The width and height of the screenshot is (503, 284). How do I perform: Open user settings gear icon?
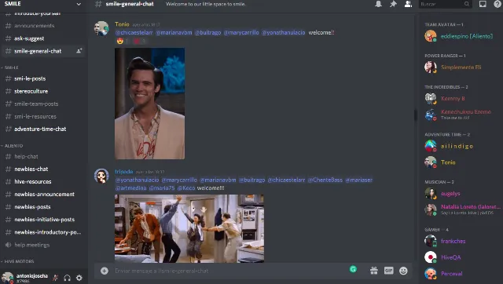coord(79,278)
